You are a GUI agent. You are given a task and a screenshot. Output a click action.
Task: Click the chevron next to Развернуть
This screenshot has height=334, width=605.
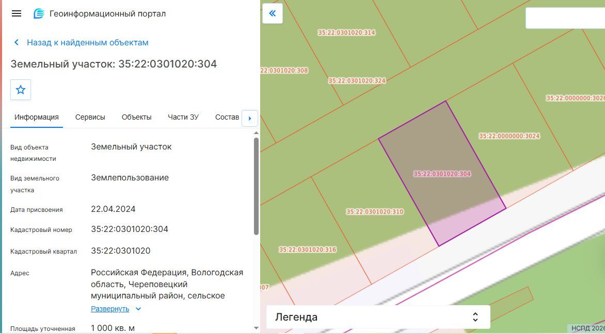pos(138,309)
